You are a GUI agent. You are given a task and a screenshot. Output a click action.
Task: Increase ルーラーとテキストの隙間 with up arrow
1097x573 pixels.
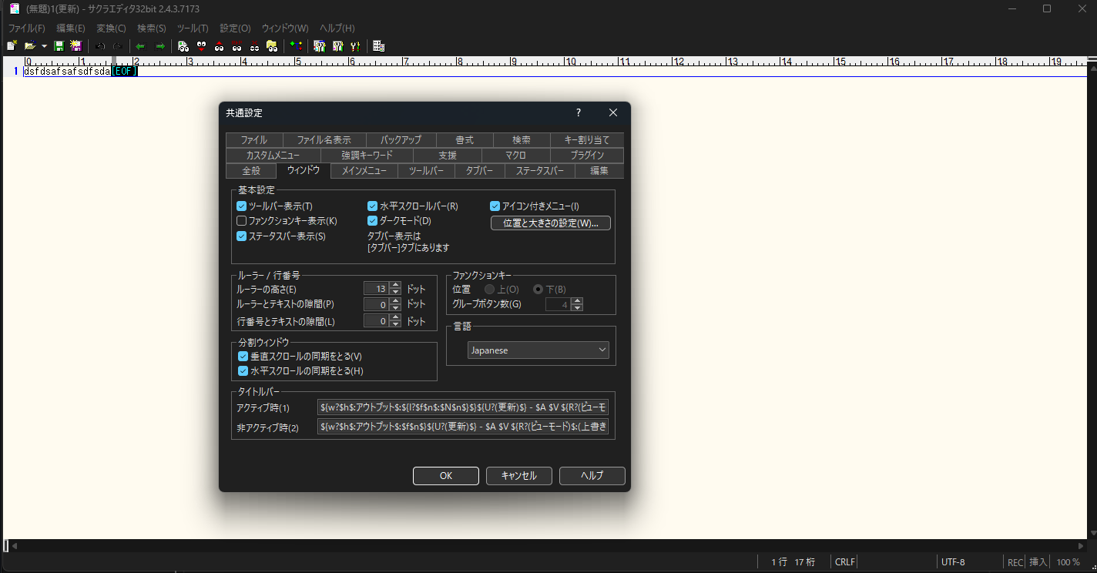coord(396,301)
